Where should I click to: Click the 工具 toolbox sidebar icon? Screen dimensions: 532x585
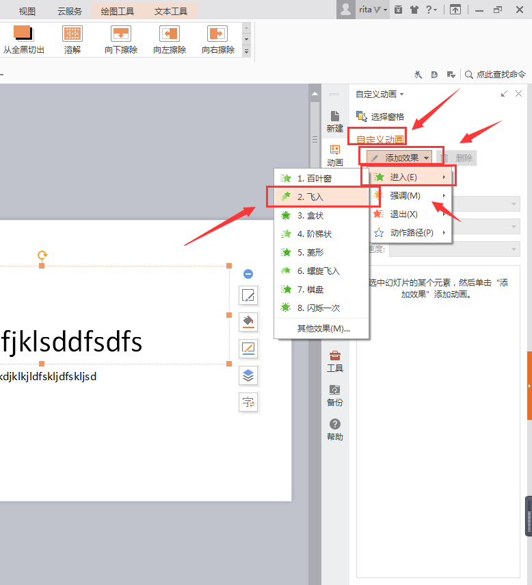click(334, 362)
